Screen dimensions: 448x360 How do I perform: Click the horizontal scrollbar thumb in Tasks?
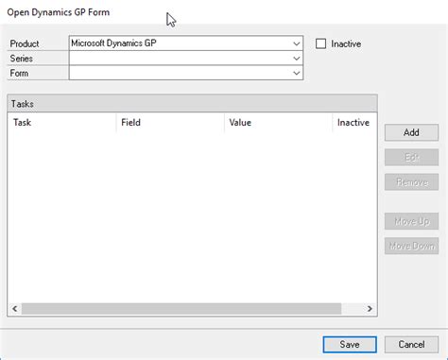pyautogui.click(x=181, y=309)
